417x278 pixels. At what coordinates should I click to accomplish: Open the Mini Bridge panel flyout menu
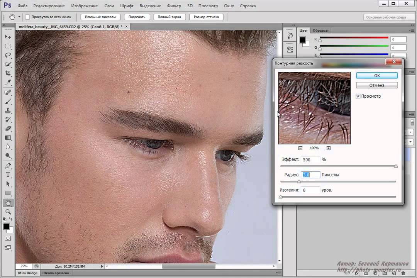[x=278, y=273]
